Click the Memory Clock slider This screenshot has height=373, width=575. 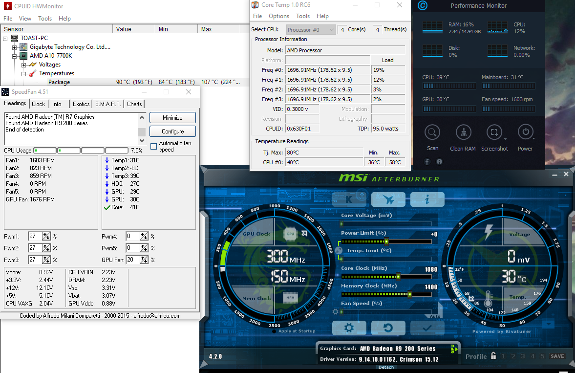click(386, 294)
